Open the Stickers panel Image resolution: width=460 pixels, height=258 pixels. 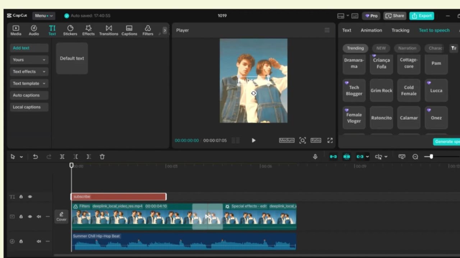[x=70, y=30]
